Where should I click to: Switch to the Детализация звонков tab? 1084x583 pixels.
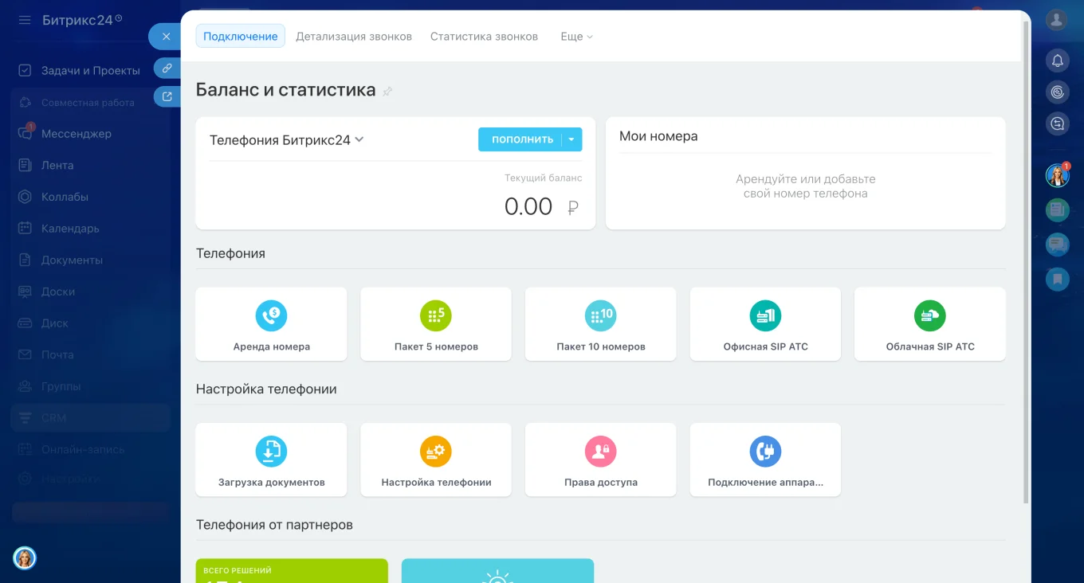click(353, 36)
